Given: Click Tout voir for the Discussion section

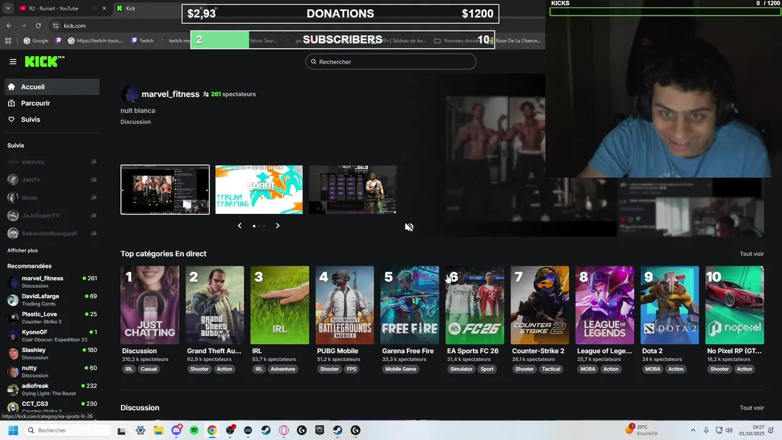Looking at the screenshot, I should tap(751, 408).
